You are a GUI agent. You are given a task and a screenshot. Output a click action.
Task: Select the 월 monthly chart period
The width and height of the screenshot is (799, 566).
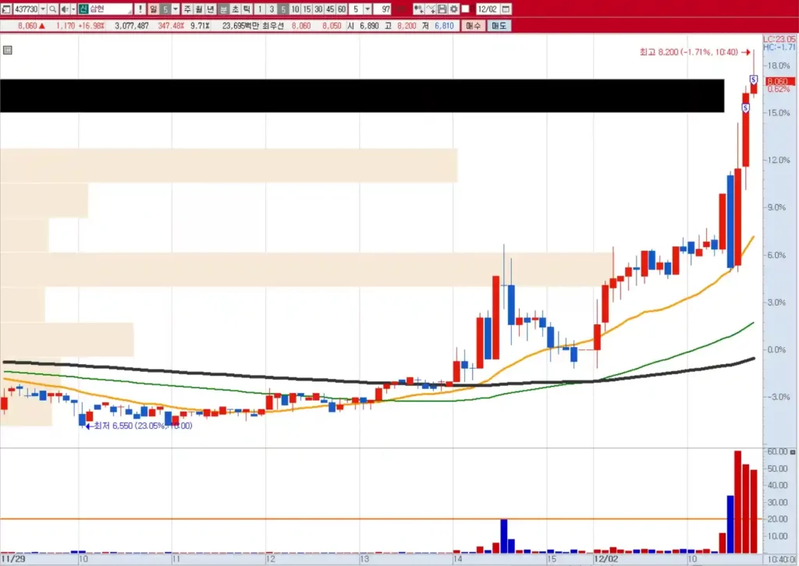pos(199,9)
